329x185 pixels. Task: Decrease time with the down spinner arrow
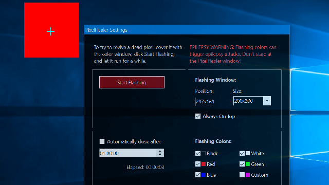pyautogui.click(x=160, y=155)
